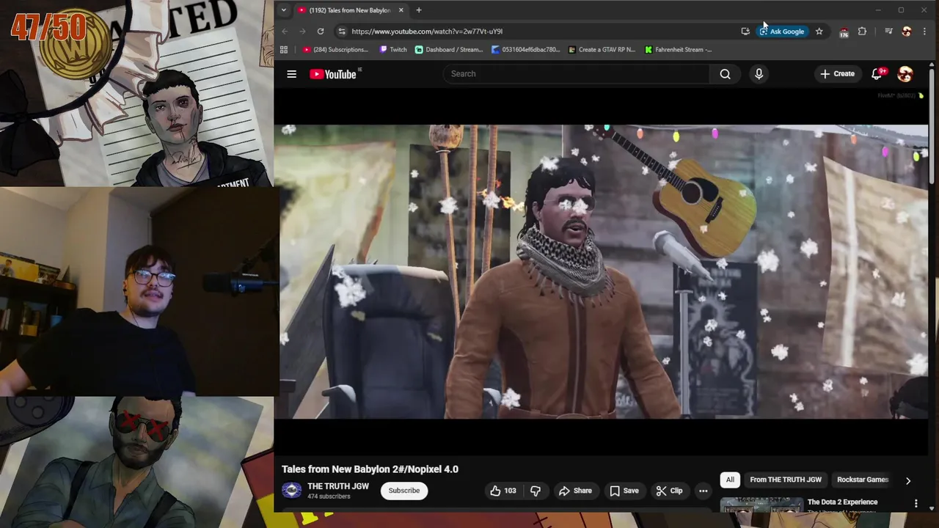Click the install/cast icon in the address bar
Image resolution: width=939 pixels, height=528 pixels.
click(x=745, y=32)
